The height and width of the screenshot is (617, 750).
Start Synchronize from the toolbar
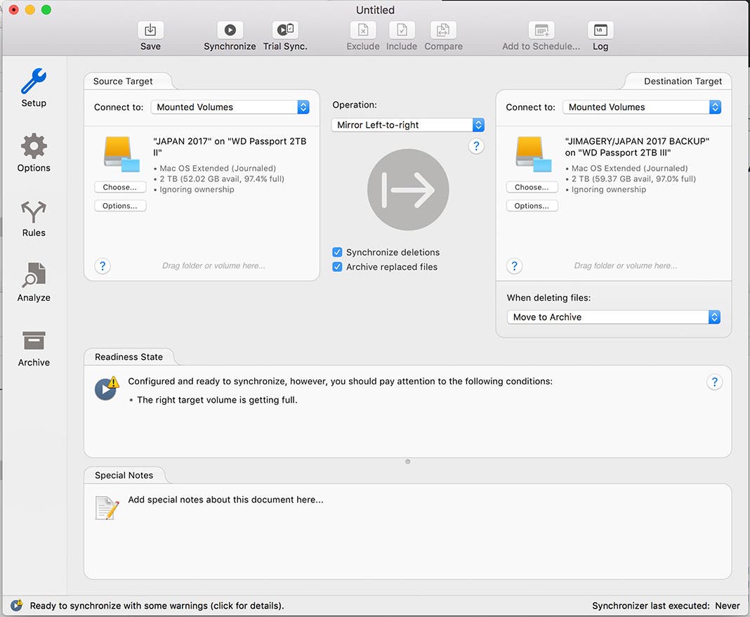click(230, 30)
